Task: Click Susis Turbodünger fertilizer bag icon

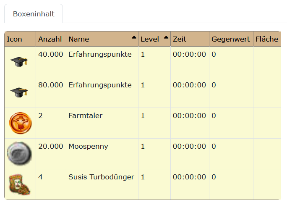Action: pos(19,184)
